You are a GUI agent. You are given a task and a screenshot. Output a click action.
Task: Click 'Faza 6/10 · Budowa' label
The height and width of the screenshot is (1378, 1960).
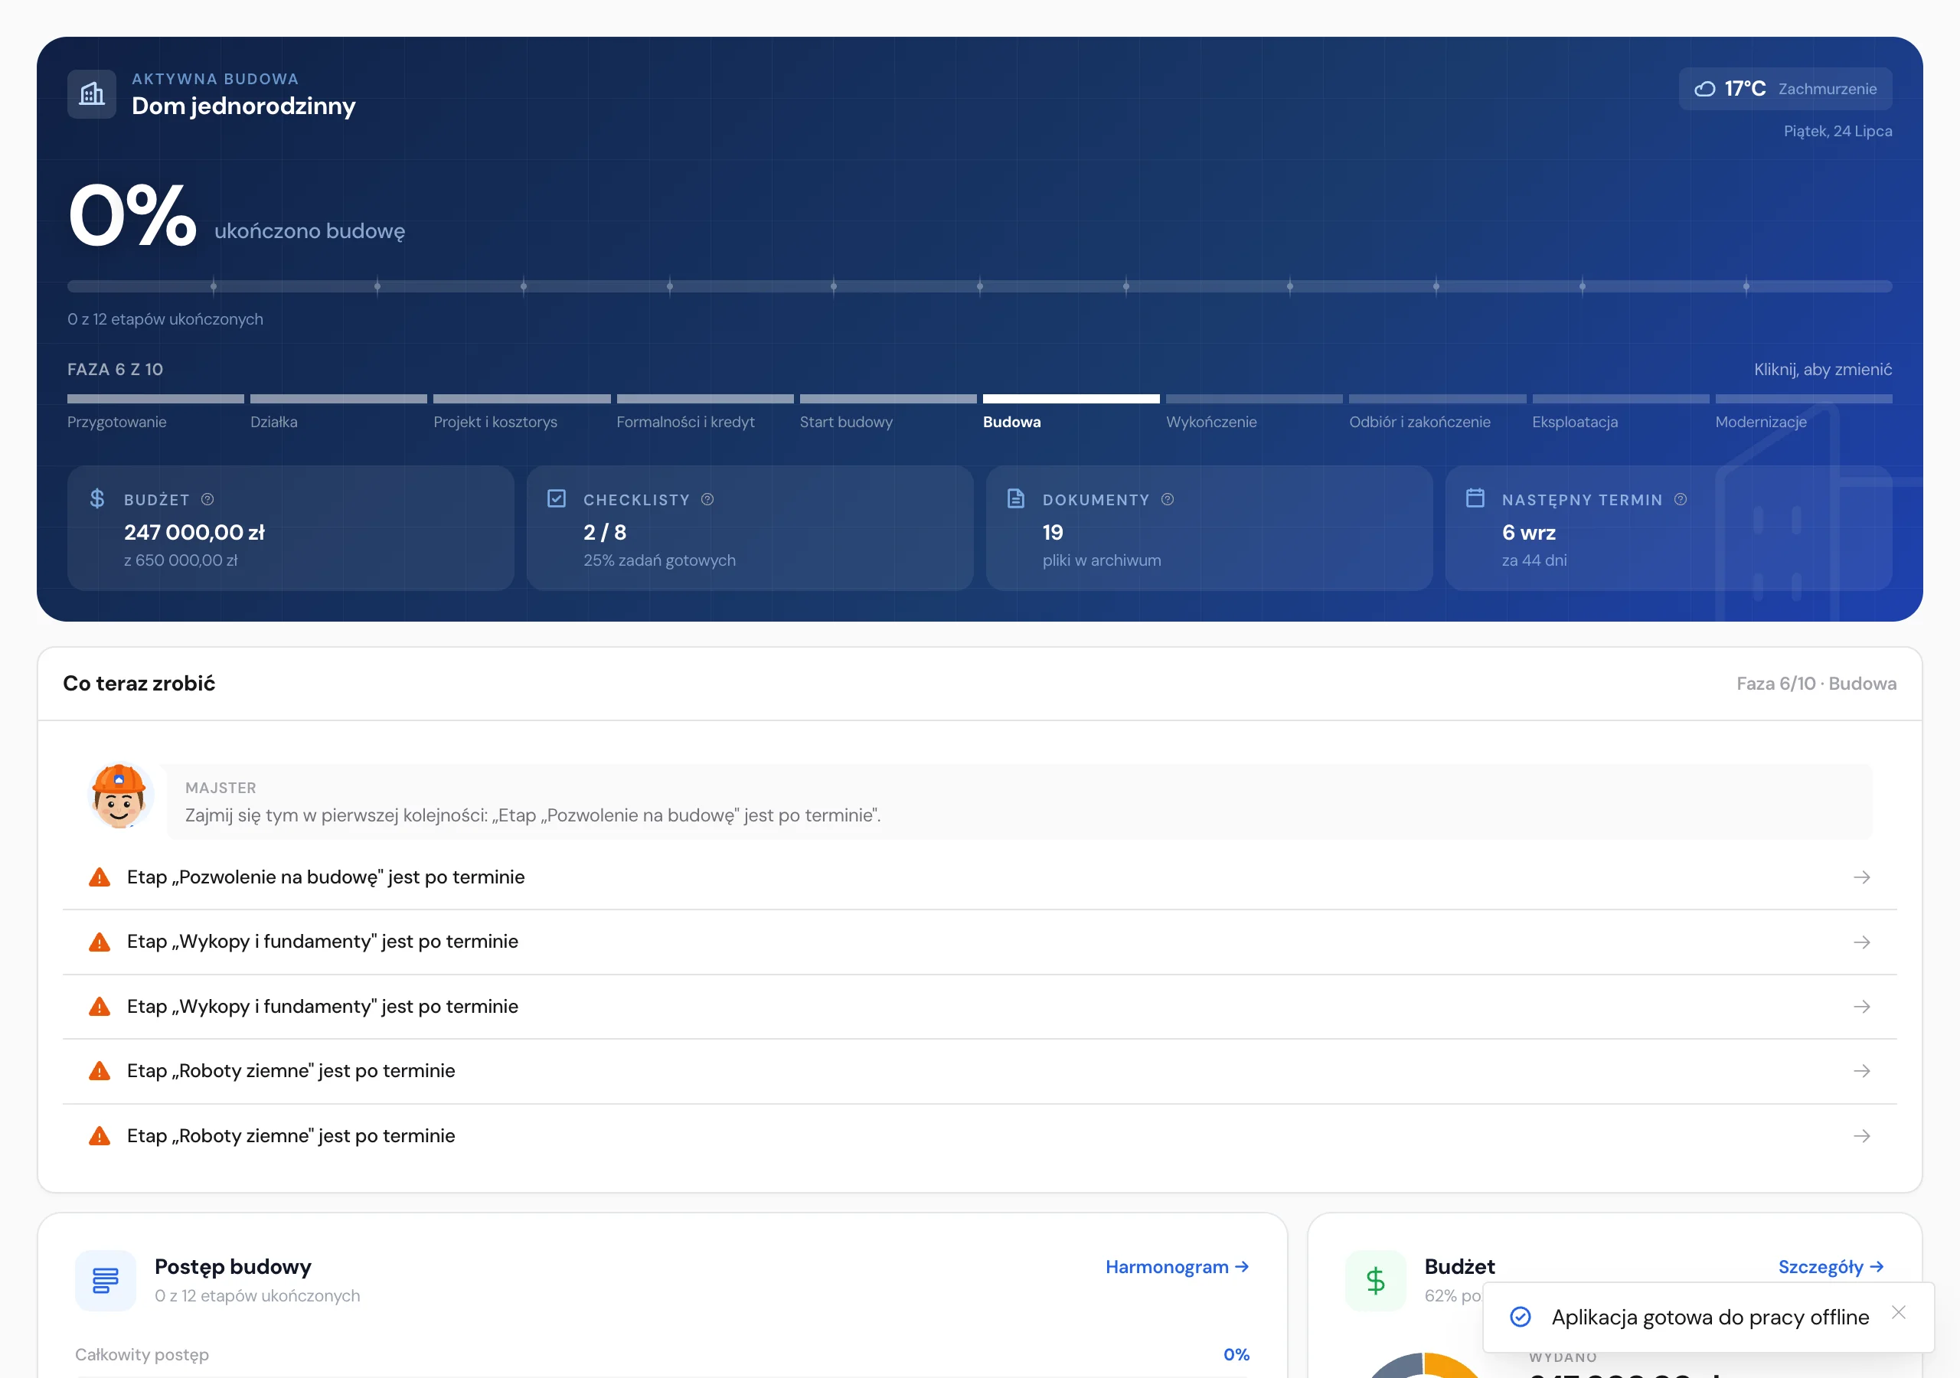point(1816,684)
